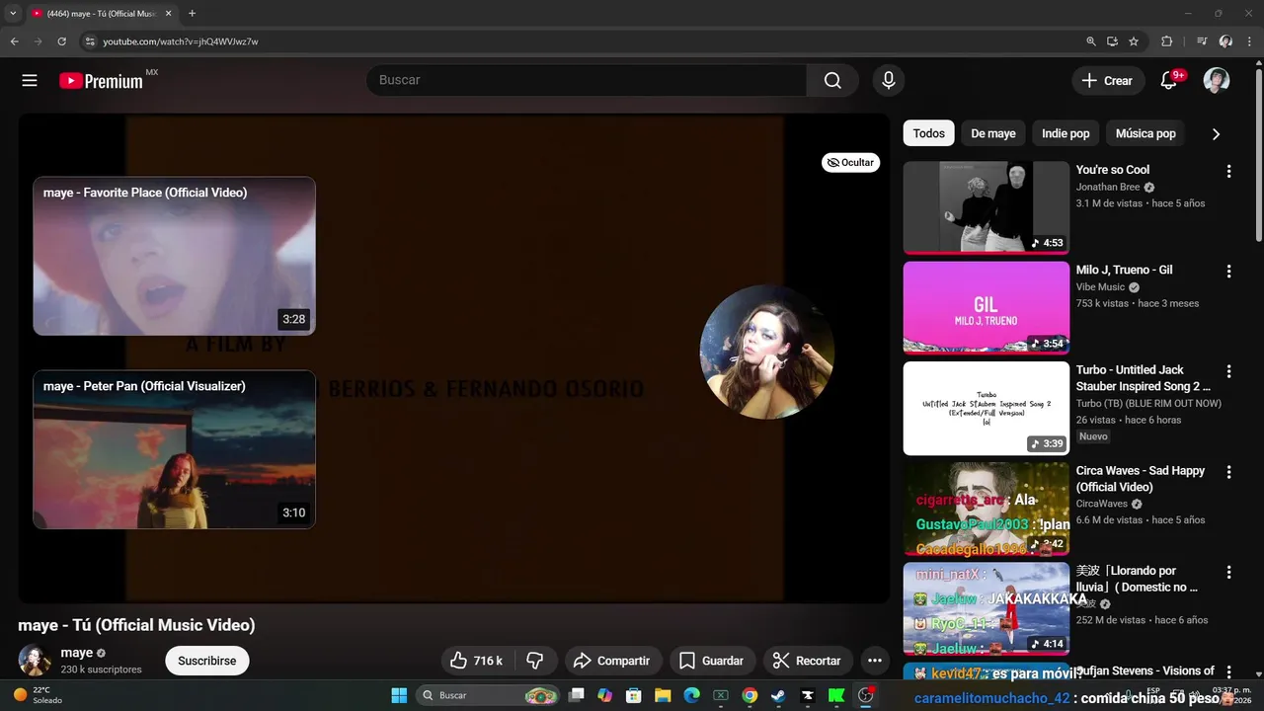Open Chrome extensions puzzle icon
Image resolution: width=1264 pixels, height=711 pixels.
(1166, 41)
